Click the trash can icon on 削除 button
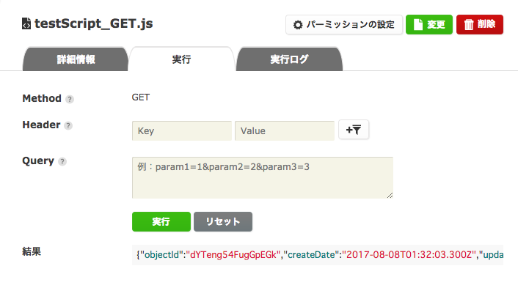 (x=469, y=24)
